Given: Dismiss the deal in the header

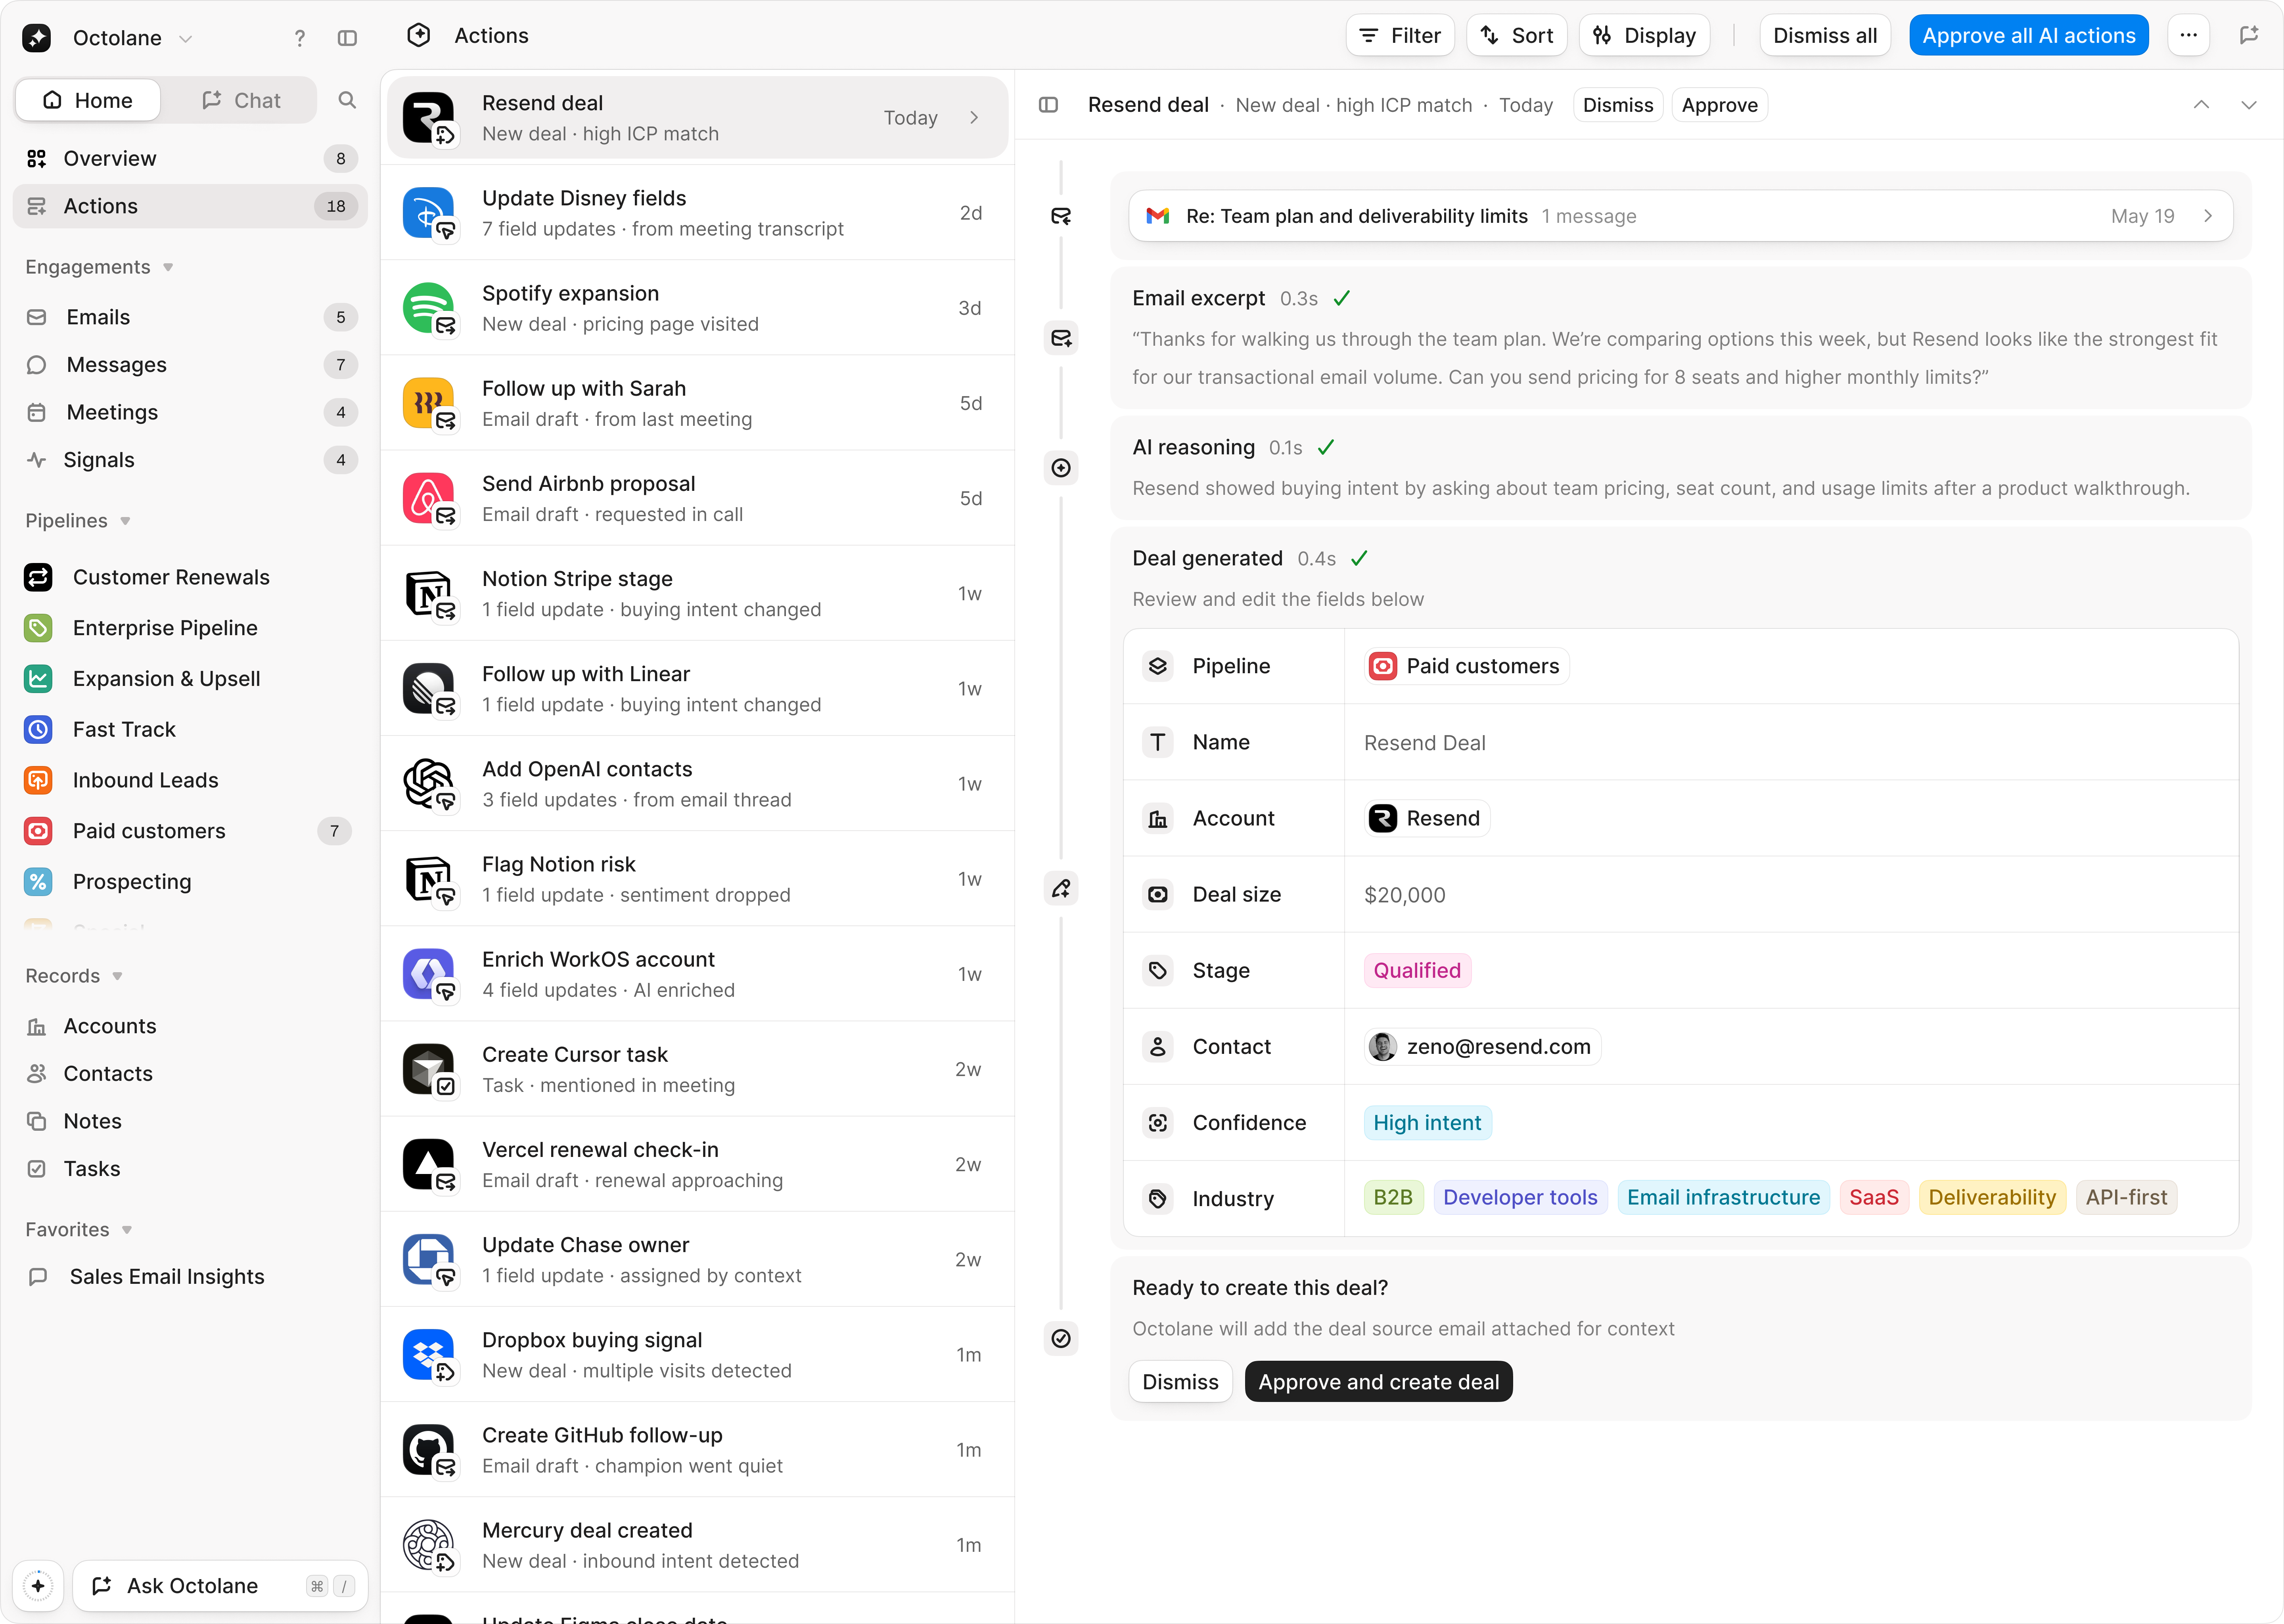Looking at the screenshot, I should 1618,105.
